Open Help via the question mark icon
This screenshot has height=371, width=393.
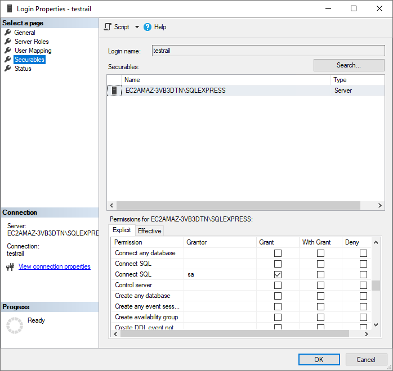[148, 27]
